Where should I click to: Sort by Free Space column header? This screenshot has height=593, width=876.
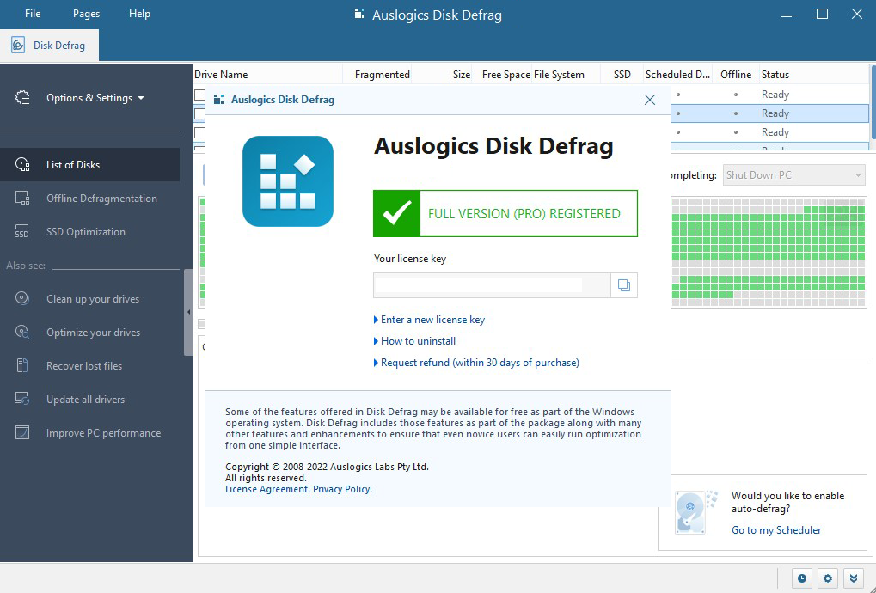click(502, 74)
